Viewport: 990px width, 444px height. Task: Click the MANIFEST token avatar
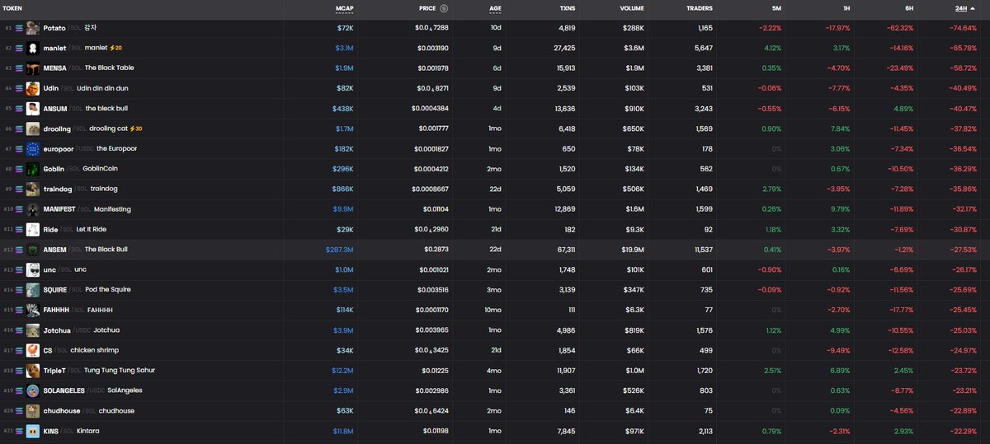pos(33,209)
